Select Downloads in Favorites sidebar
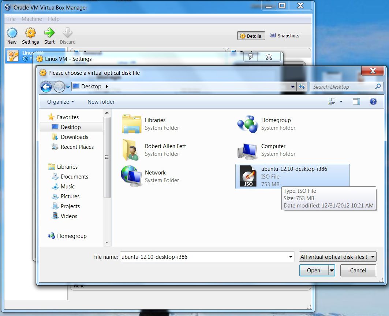Viewport: 389px width, 316px height. pos(74,137)
